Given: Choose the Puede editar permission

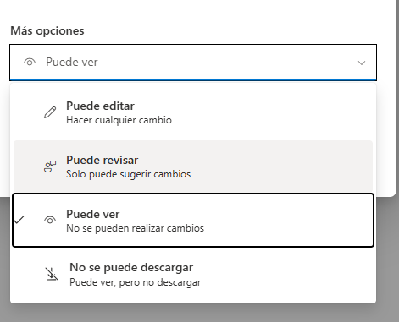Looking at the screenshot, I should [193, 112].
